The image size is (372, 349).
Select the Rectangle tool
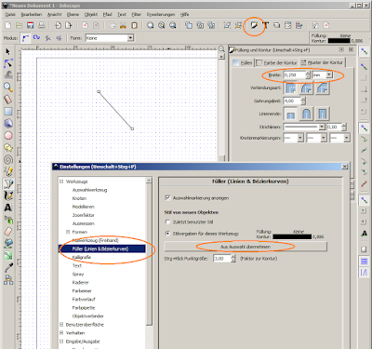pos(8,112)
